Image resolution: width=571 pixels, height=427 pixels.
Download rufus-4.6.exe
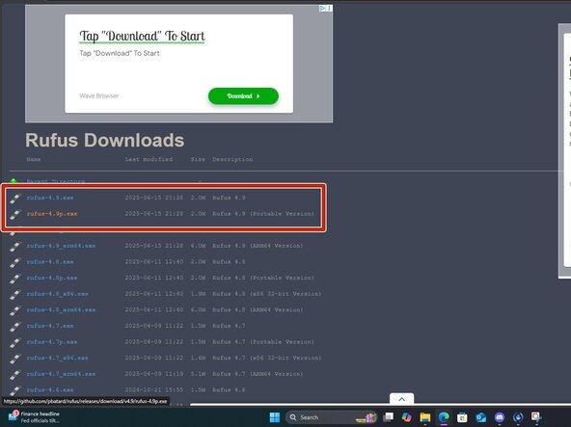(x=50, y=389)
